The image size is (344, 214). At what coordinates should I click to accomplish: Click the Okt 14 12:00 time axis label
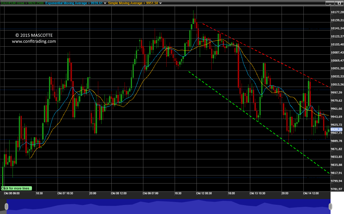311,193
